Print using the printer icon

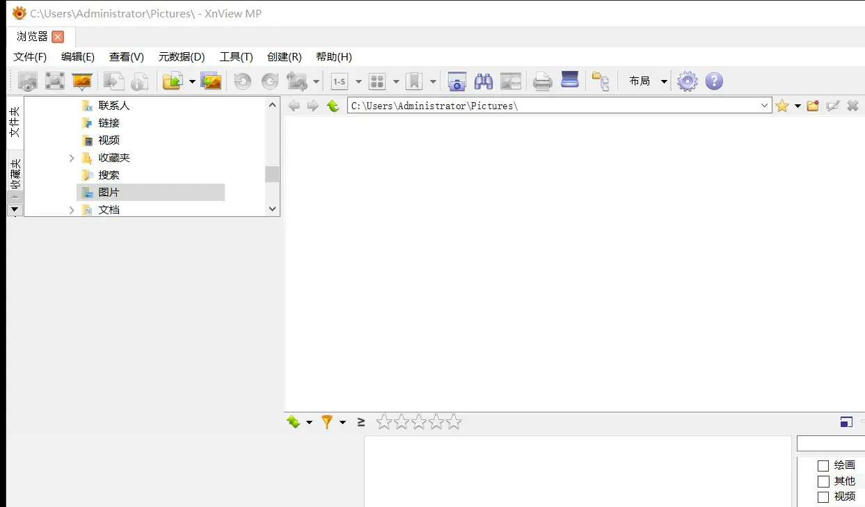(x=543, y=81)
